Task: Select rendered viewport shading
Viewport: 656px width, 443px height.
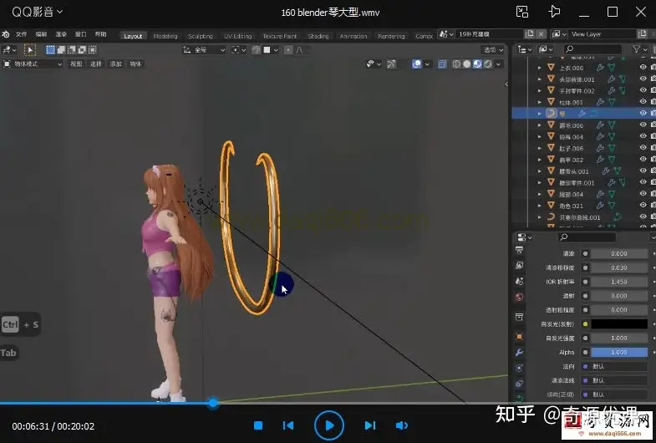Action: pos(488,64)
